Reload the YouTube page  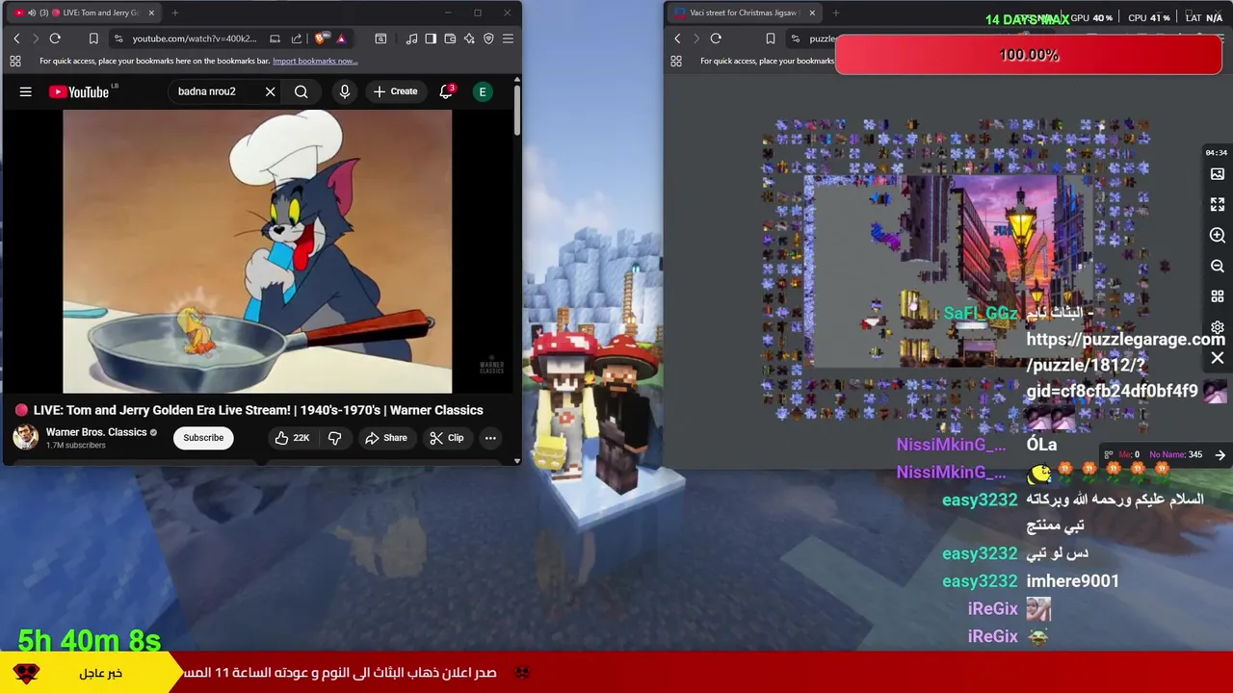click(55, 38)
